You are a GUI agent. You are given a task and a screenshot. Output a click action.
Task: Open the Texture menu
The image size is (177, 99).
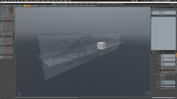(x=32, y=1)
